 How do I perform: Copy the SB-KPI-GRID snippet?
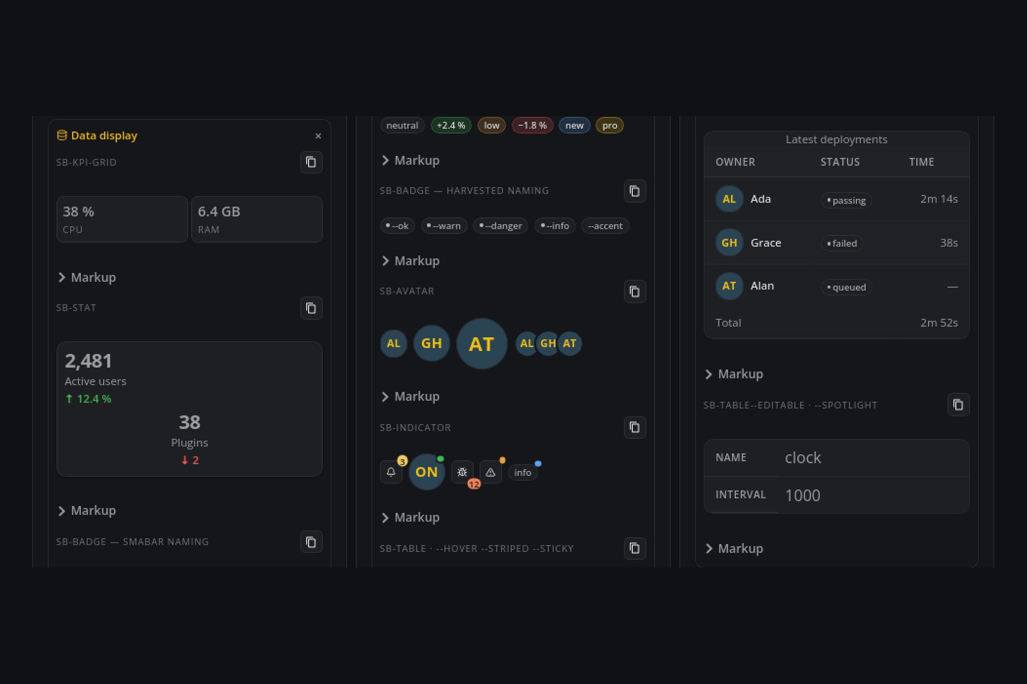(x=311, y=162)
